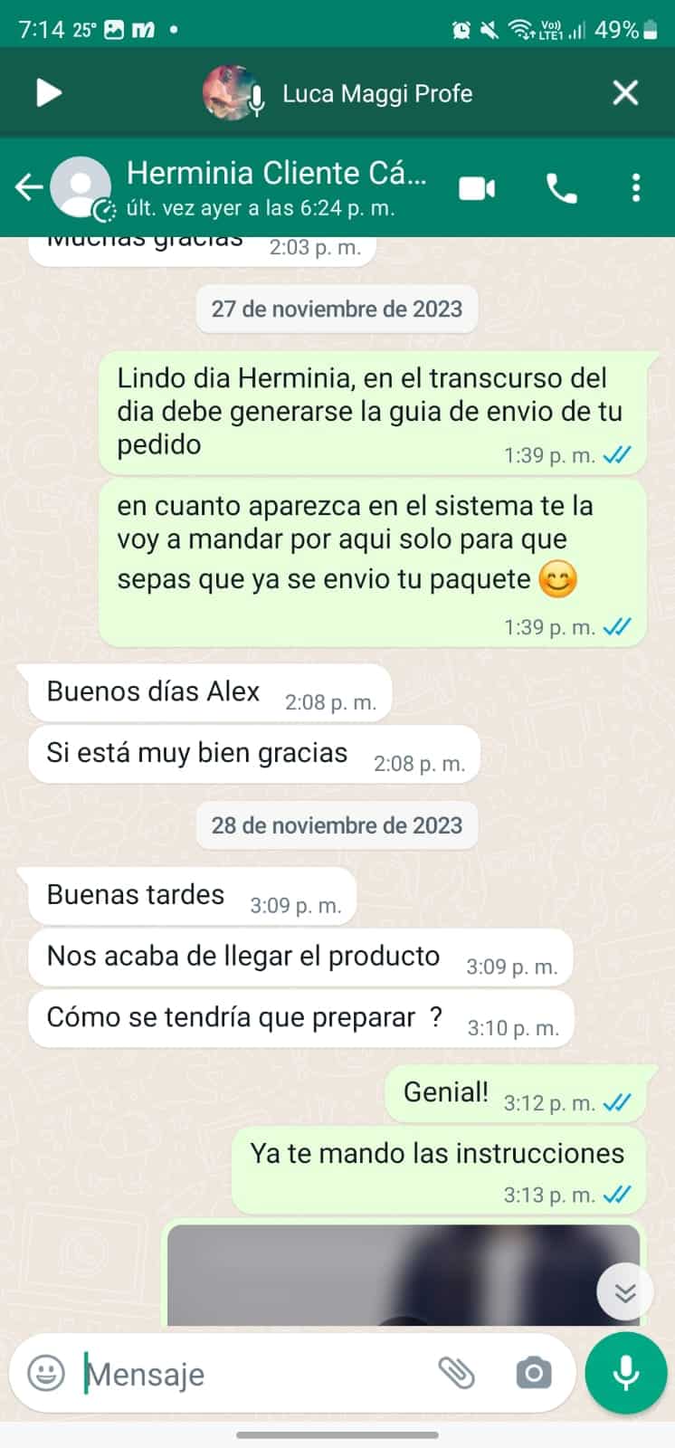Tap the battery indicator in status bar

point(650,30)
